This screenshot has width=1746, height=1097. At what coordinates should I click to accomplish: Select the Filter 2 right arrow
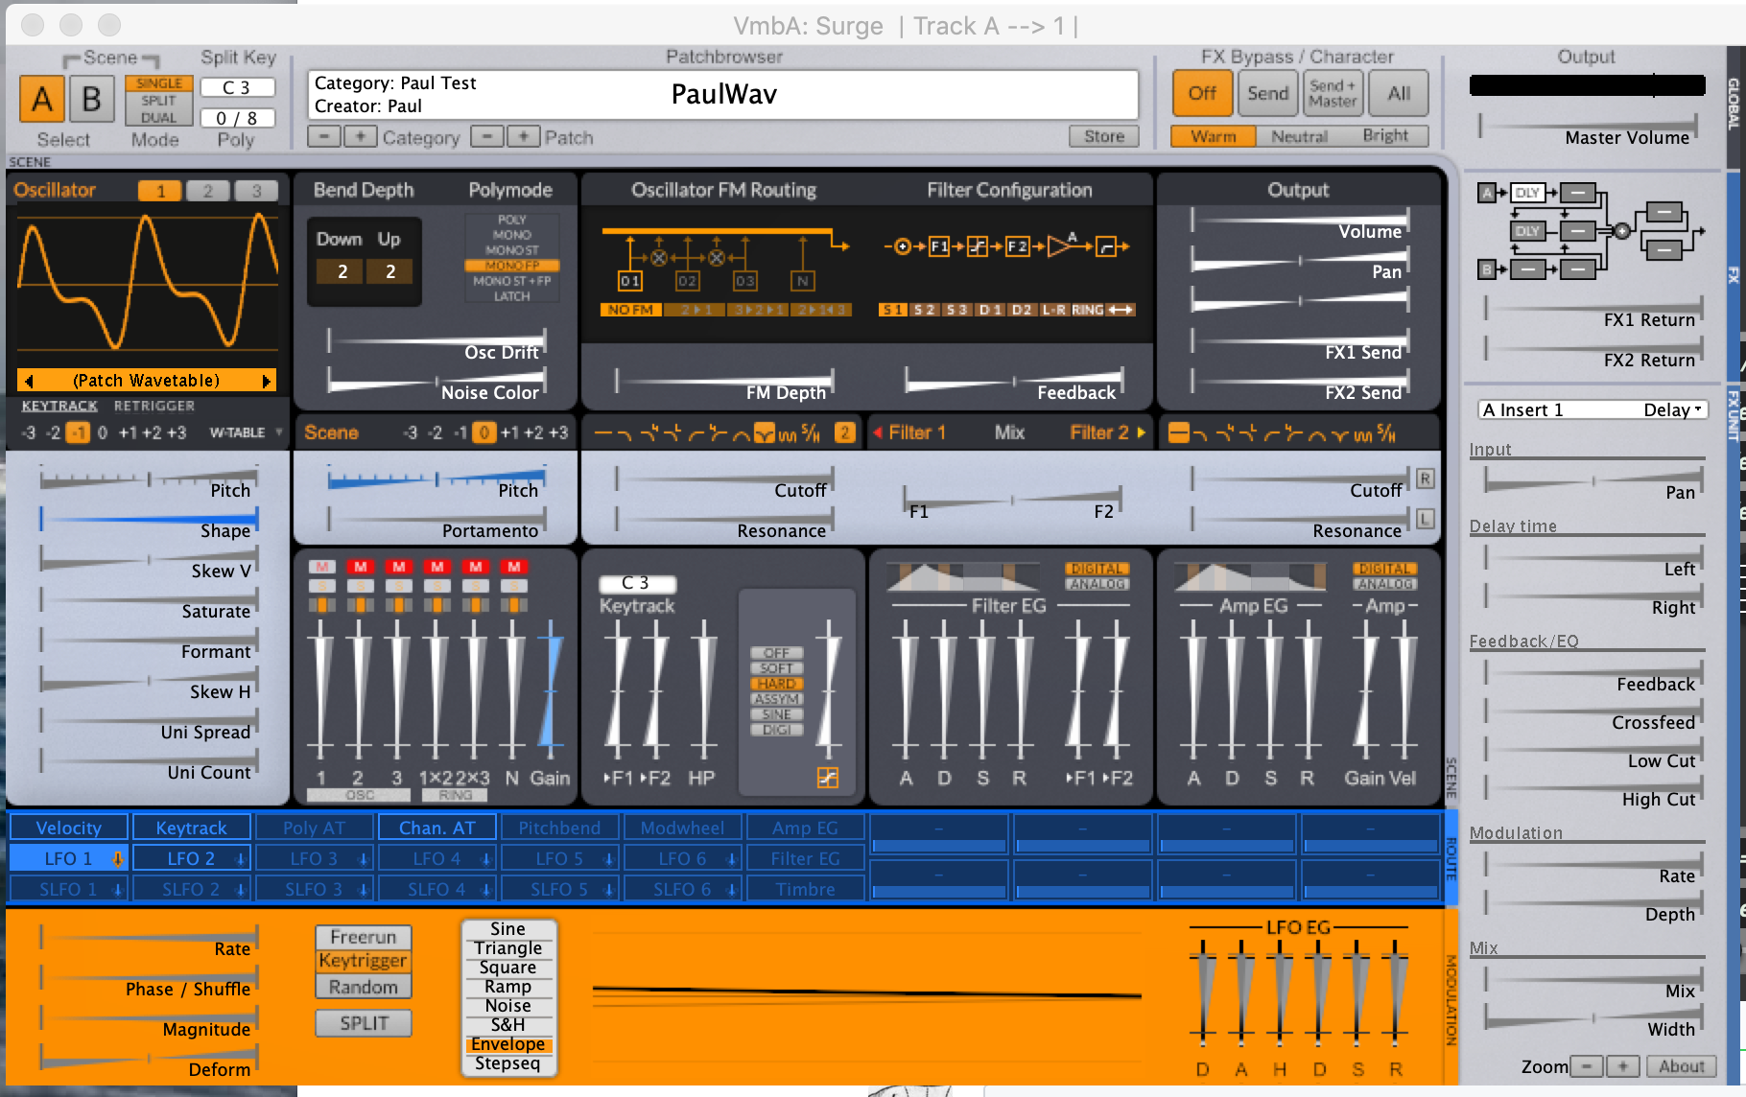[x=1142, y=433]
